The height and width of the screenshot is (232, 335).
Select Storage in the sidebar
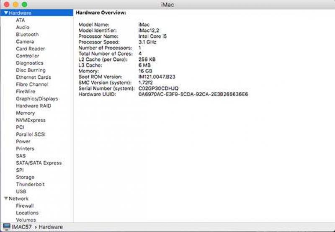click(25, 177)
